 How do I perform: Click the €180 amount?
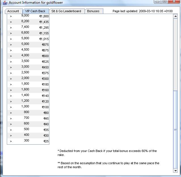point(45,84)
